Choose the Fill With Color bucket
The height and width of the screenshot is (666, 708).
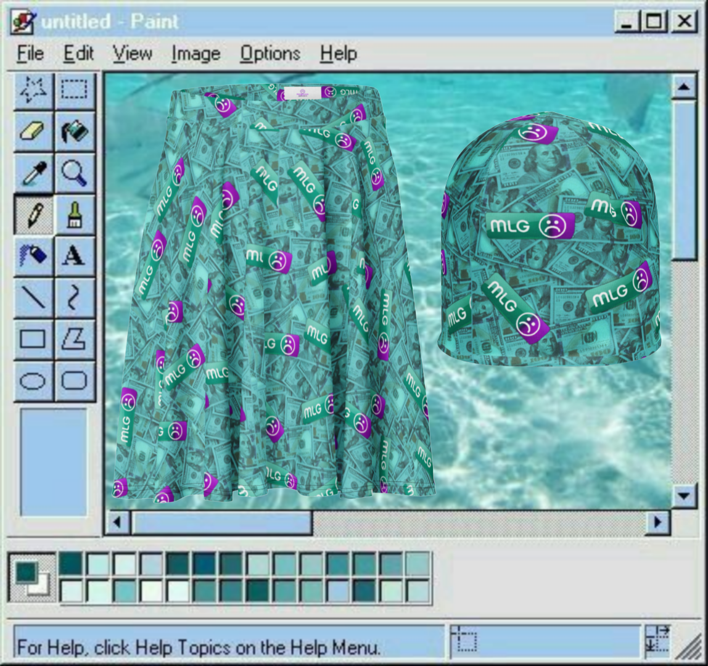coord(75,132)
